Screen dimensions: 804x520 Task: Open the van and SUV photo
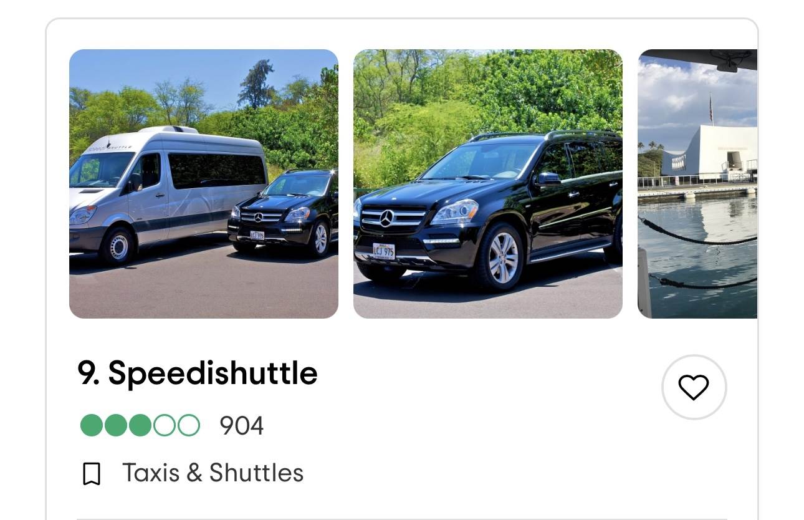coord(204,184)
